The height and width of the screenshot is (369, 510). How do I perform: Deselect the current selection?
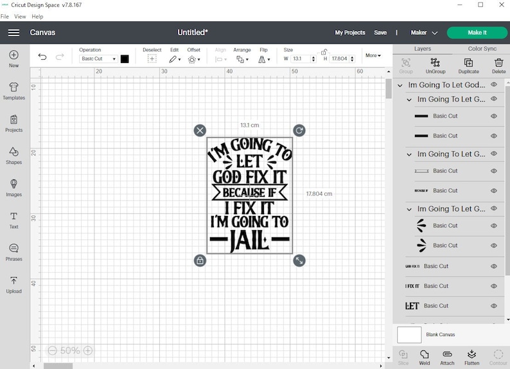(152, 55)
